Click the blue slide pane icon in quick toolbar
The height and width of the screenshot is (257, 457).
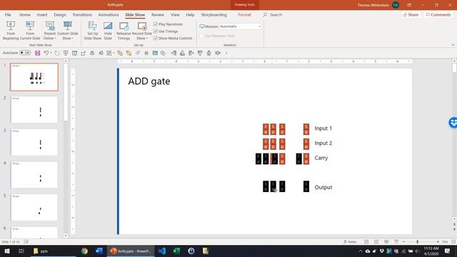(x=155, y=53)
